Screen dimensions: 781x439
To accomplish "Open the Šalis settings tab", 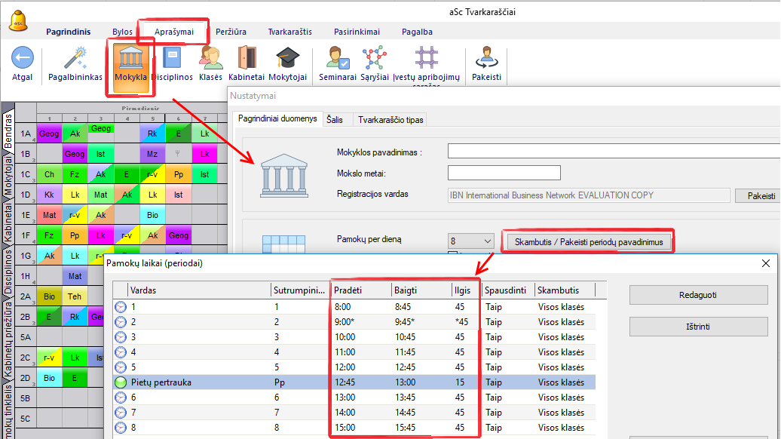I will (x=335, y=119).
